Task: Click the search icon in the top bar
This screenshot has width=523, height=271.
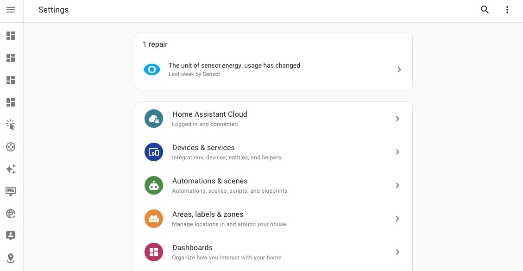Action: coord(485,10)
